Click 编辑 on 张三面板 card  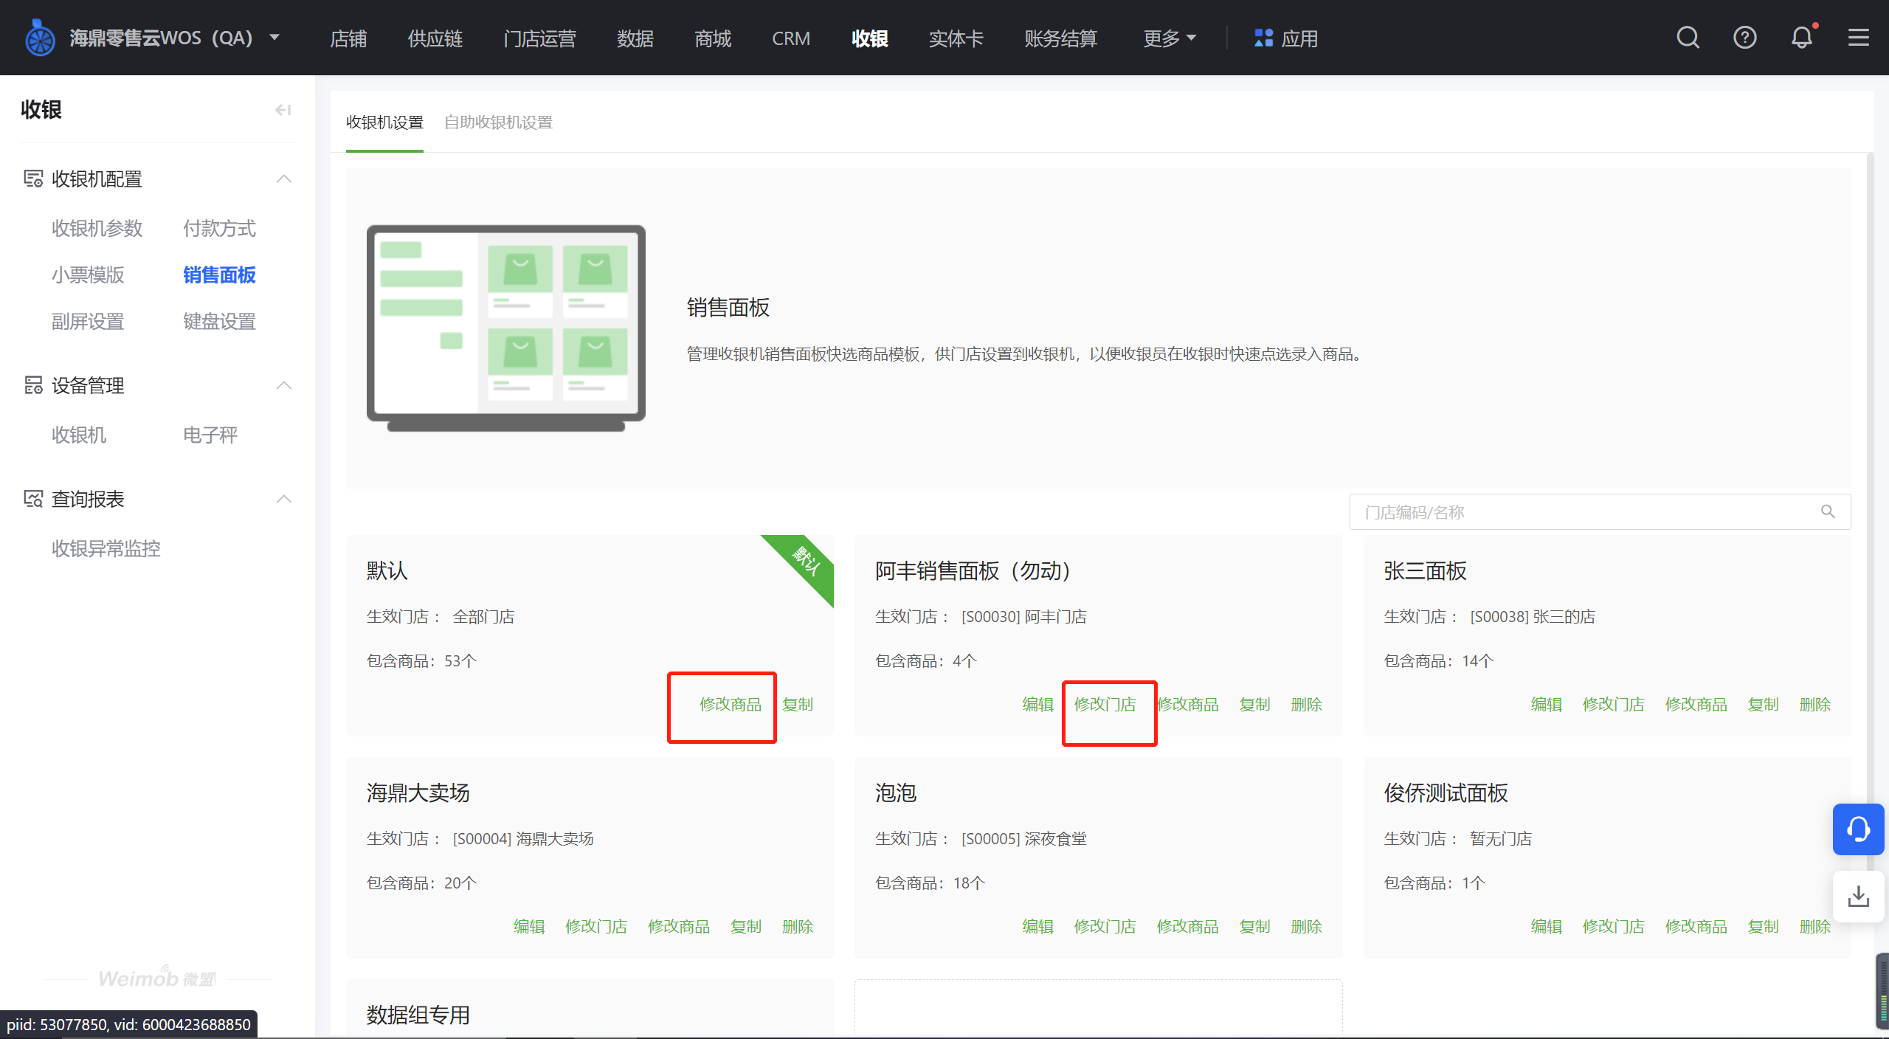pyautogui.click(x=1546, y=705)
